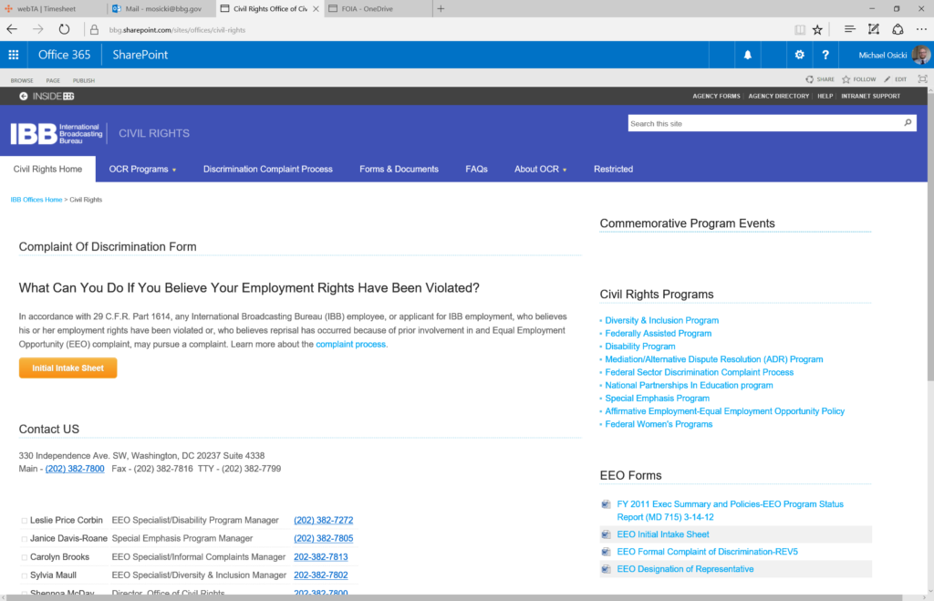Screen dimensions: 934x601
Task: Open the Office 365 app launcher grid
Action: coord(14,55)
